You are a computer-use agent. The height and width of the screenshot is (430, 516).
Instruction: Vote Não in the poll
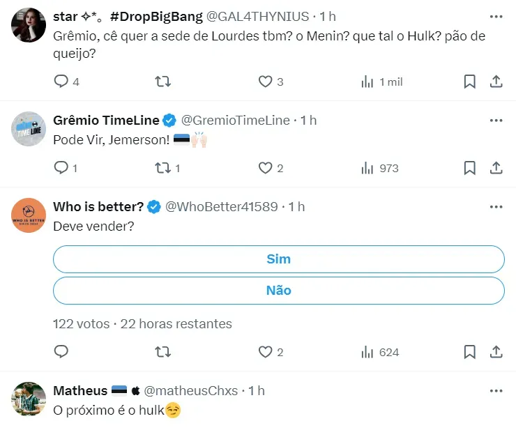coord(278,290)
